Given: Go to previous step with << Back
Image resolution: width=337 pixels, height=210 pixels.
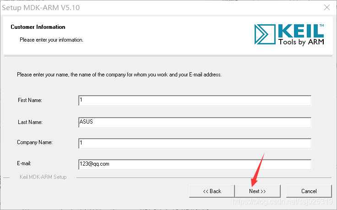Looking at the screenshot, I should point(212,191).
